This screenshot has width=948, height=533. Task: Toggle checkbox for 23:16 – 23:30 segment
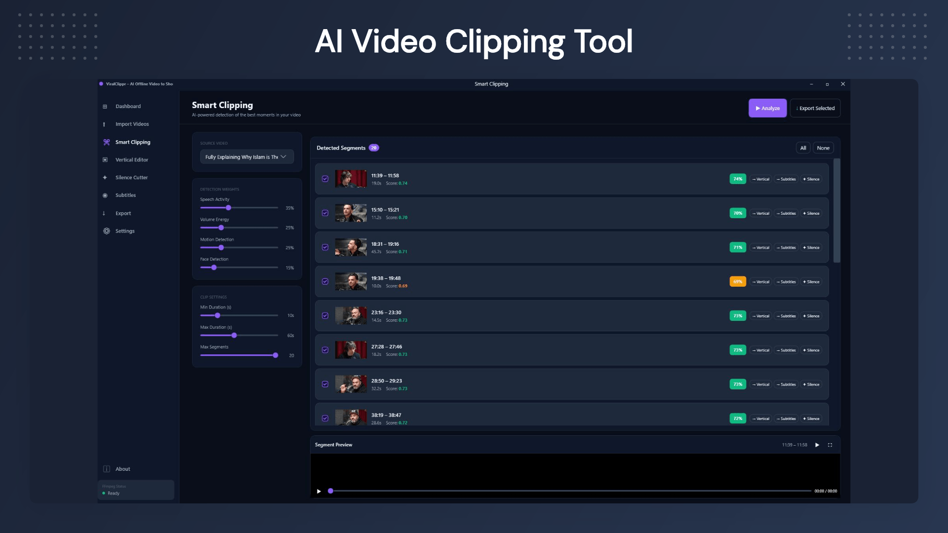pos(325,316)
